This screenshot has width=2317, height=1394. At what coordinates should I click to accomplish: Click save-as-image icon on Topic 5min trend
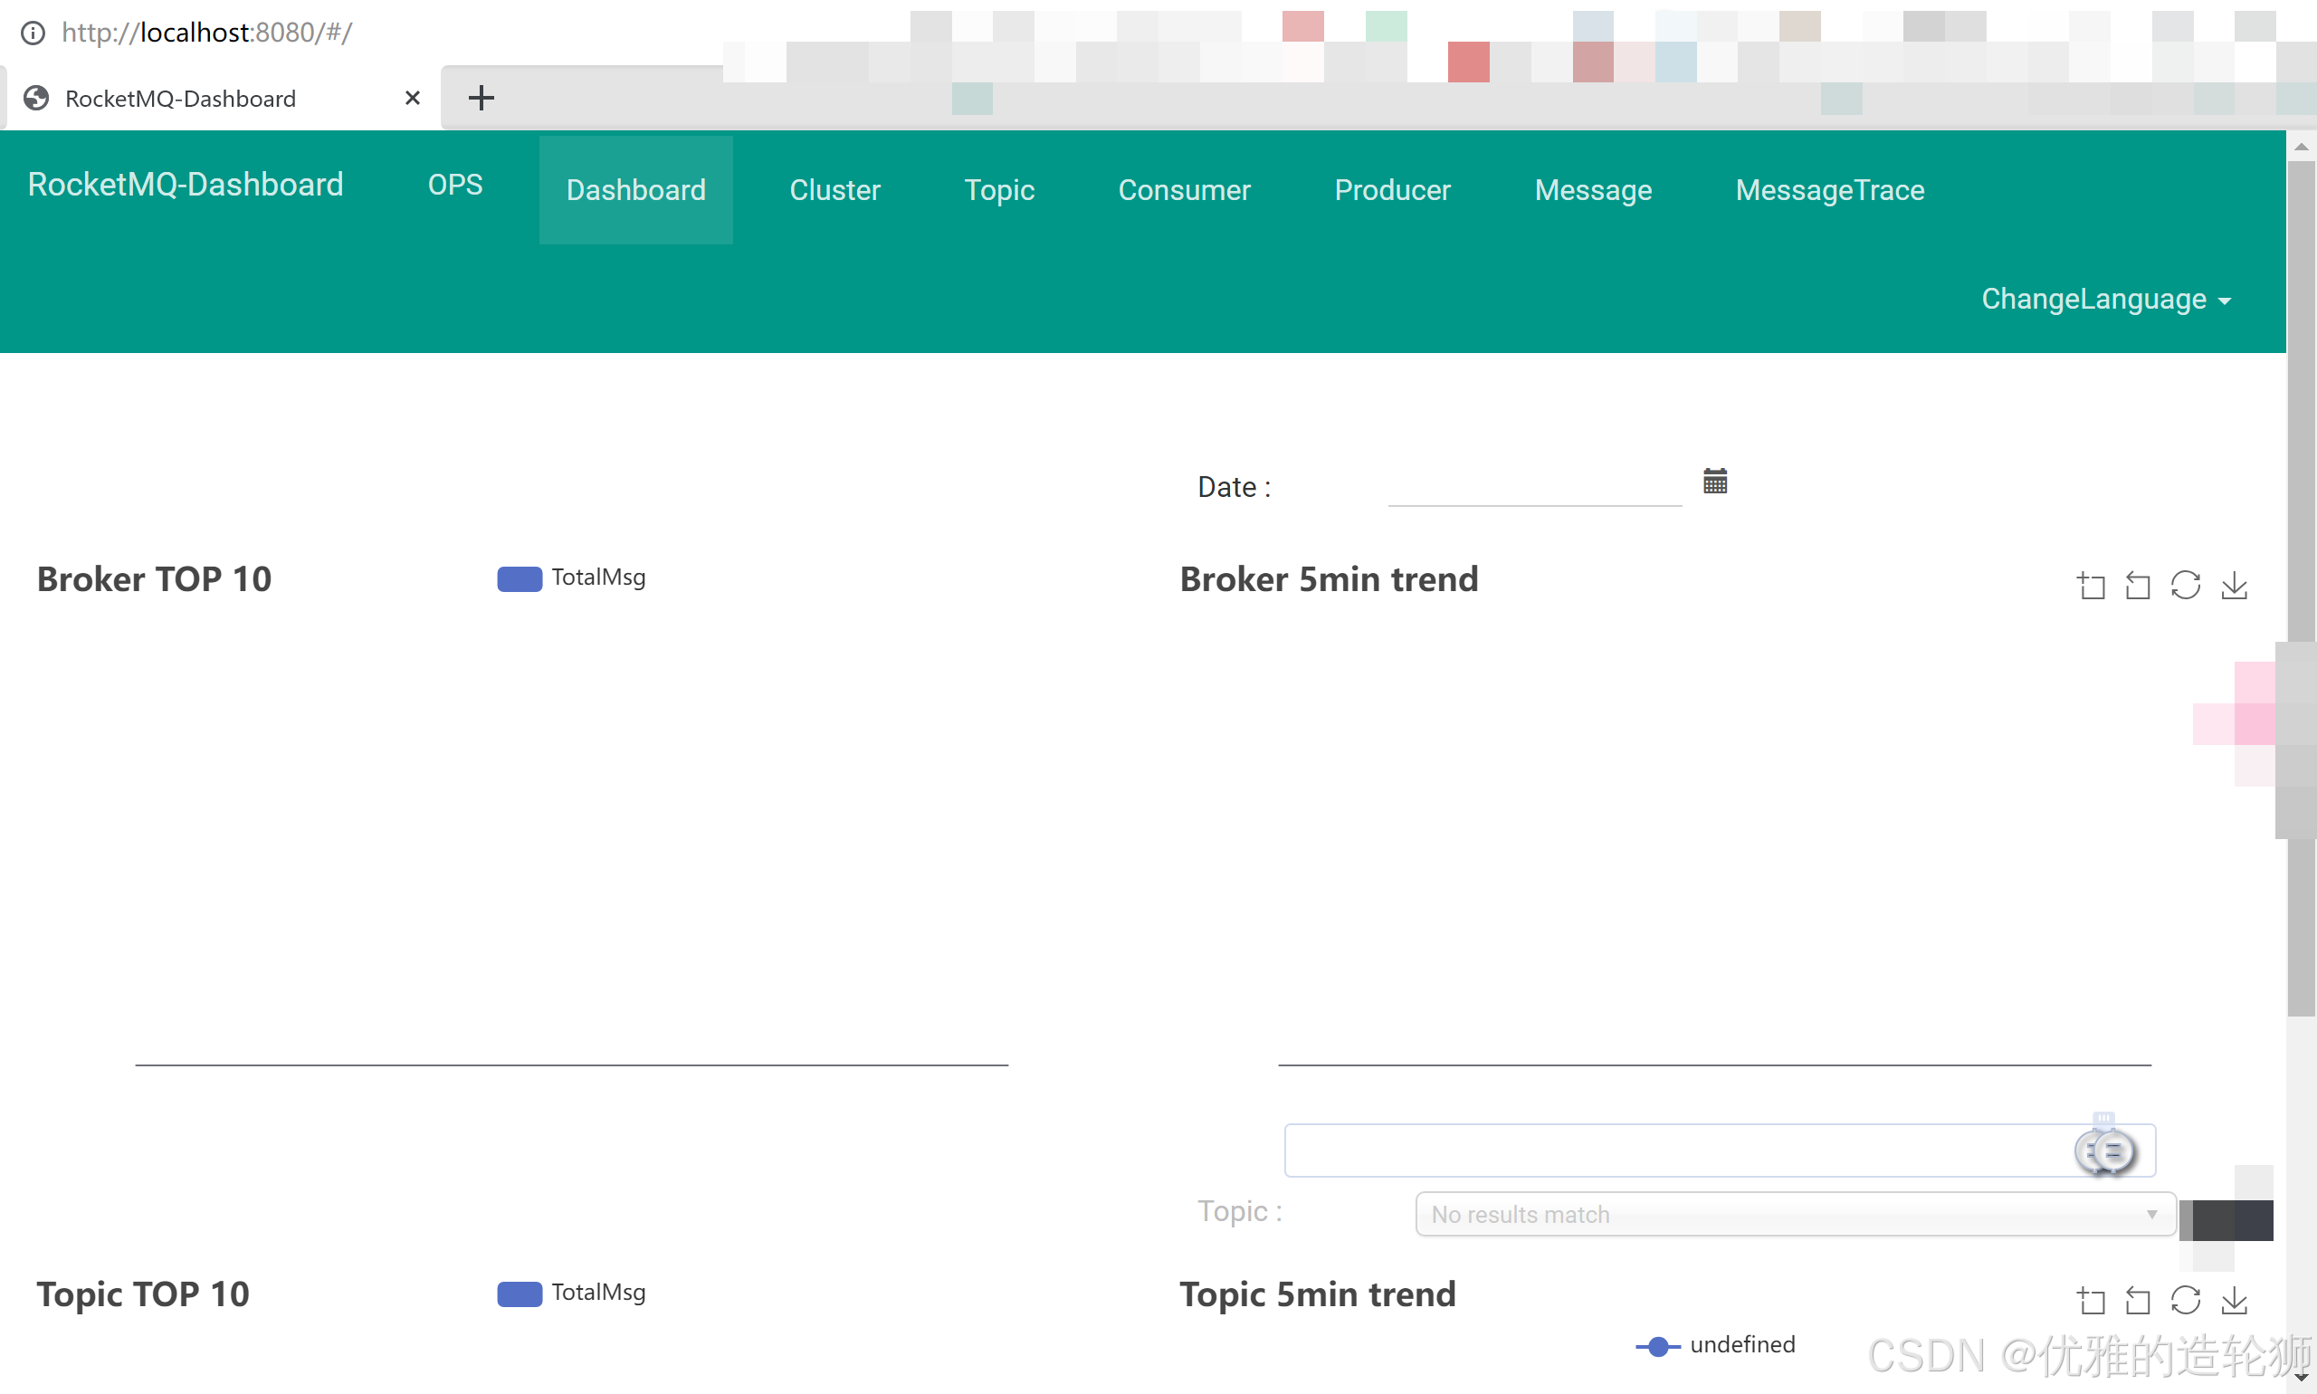tap(2235, 1300)
